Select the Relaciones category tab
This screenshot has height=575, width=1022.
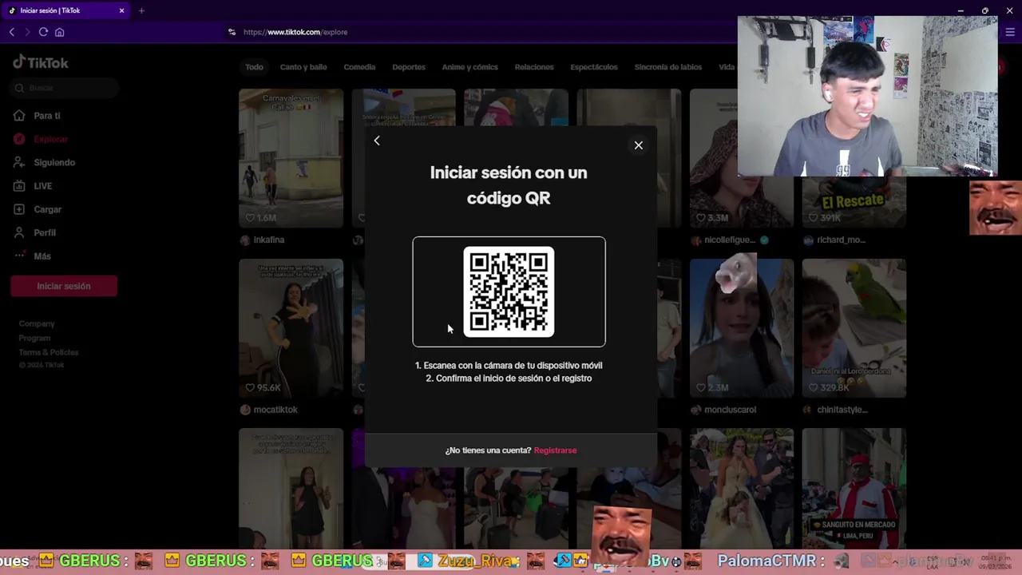(x=534, y=67)
